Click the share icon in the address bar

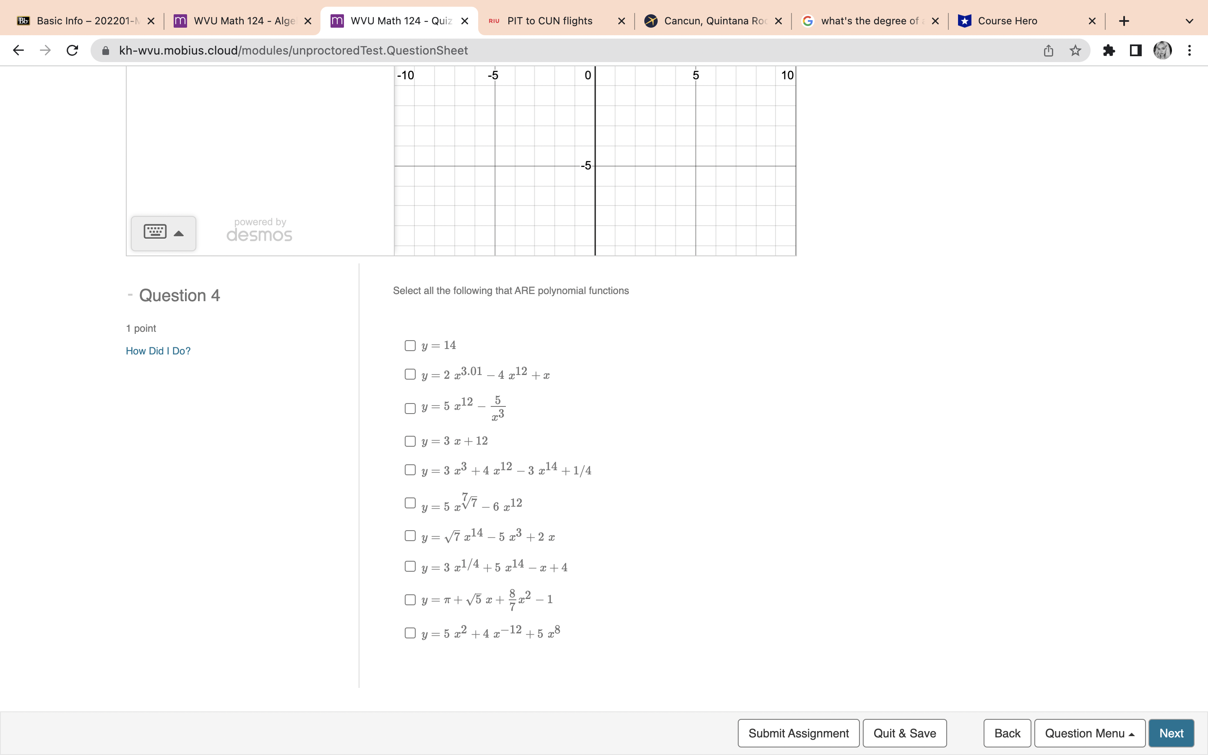[1047, 50]
